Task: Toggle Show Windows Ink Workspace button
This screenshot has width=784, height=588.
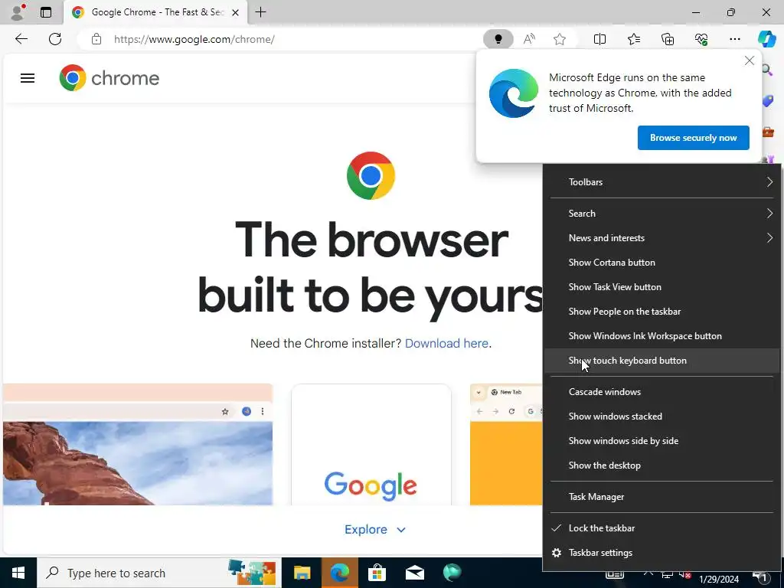Action: coord(662,336)
